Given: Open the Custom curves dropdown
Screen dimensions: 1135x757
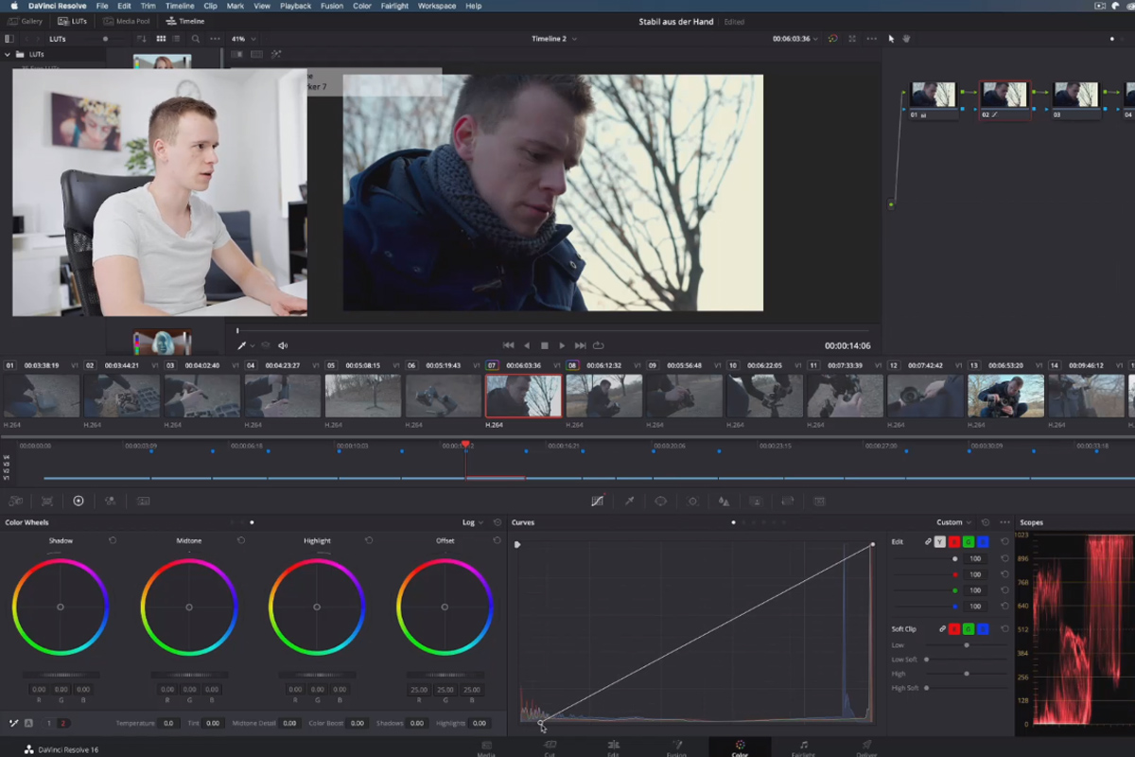Looking at the screenshot, I should pos(952,521).
